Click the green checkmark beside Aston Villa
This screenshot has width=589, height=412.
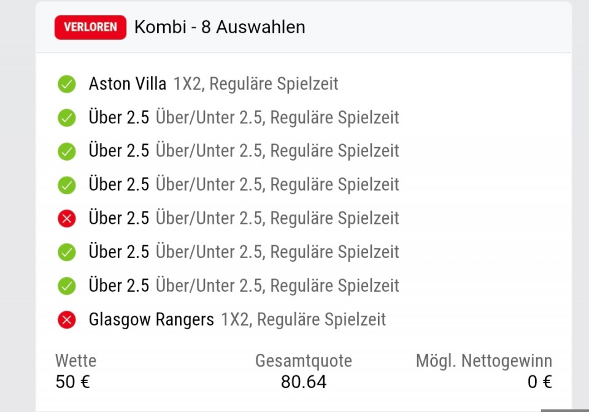pos(66,84)
